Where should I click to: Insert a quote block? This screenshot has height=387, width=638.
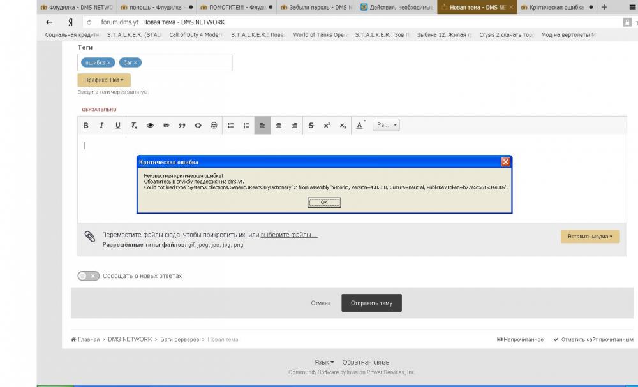[x=182, y=126]
